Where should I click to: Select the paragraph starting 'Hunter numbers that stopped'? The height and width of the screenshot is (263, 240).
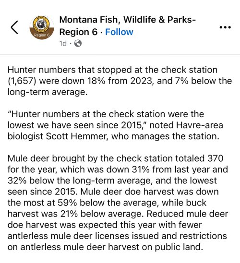point(120,81)
